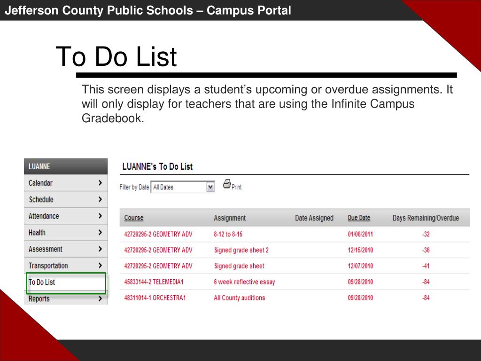Image resolution: width=481 pixels, height=361 pixels.
Task: Select To Do List in the sidebar
Action: (66, 283)
